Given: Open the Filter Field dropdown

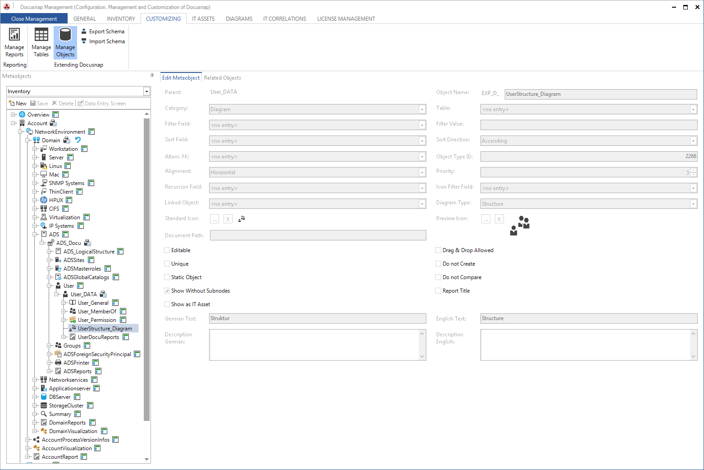Looking at the screenshot, I should point(422,125).
